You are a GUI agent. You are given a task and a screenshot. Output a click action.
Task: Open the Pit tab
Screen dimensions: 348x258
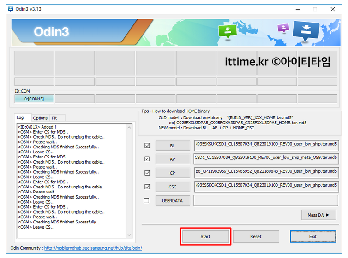pyautogui.click(x=54, y=118)
